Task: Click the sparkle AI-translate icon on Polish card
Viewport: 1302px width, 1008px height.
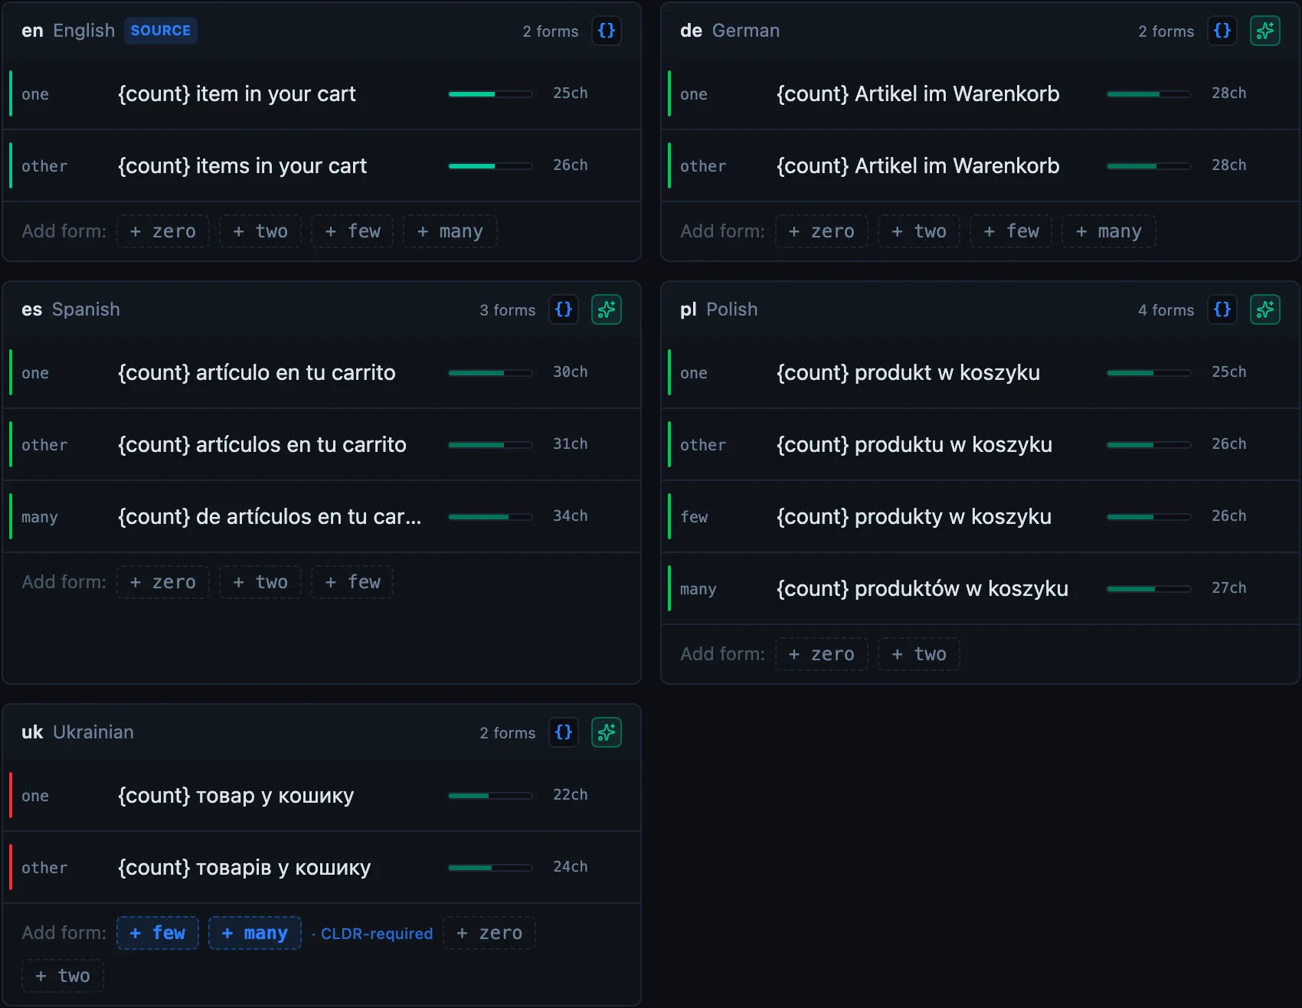Action: pos(1264,309)
